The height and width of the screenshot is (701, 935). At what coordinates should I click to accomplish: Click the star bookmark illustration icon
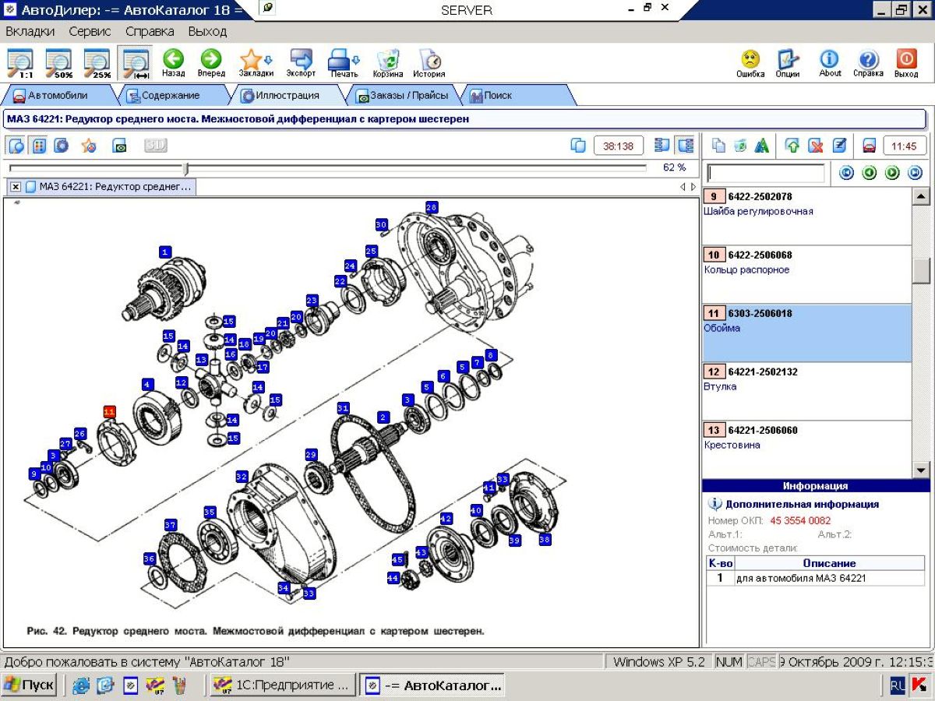tap(89, 146)
